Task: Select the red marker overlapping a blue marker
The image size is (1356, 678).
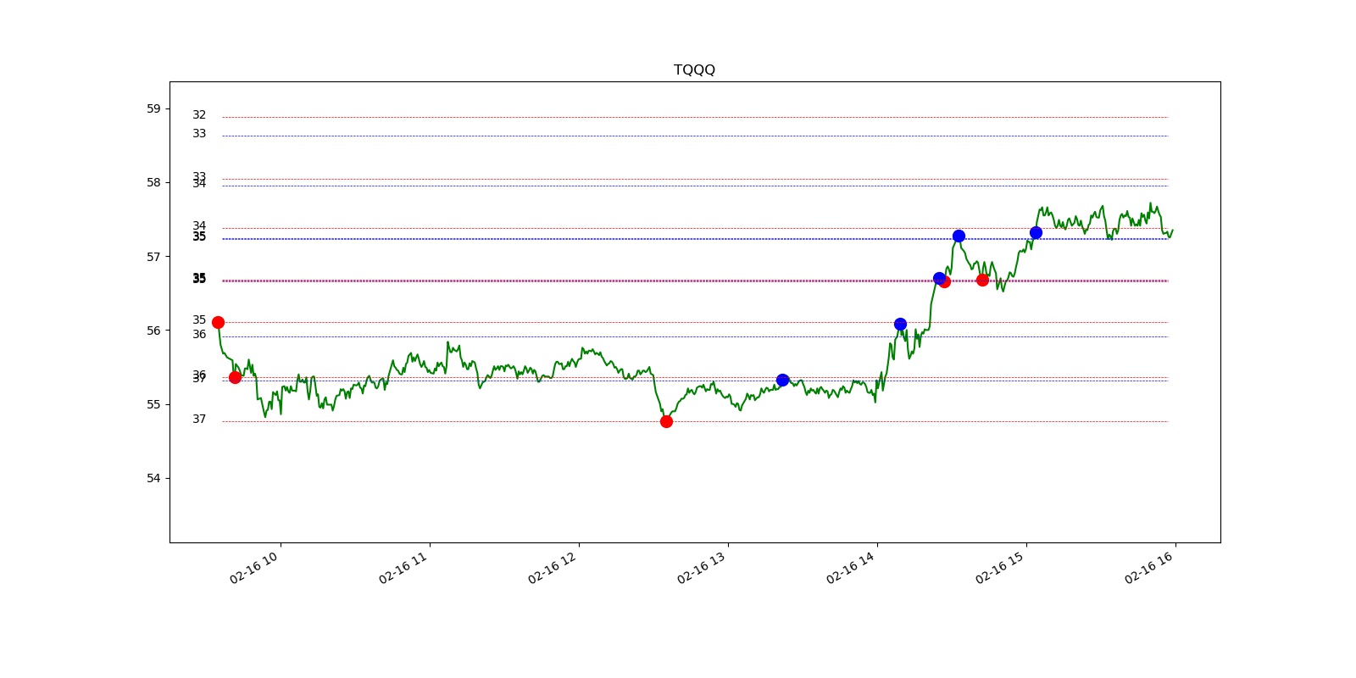Action: click(x=945, y=281)
